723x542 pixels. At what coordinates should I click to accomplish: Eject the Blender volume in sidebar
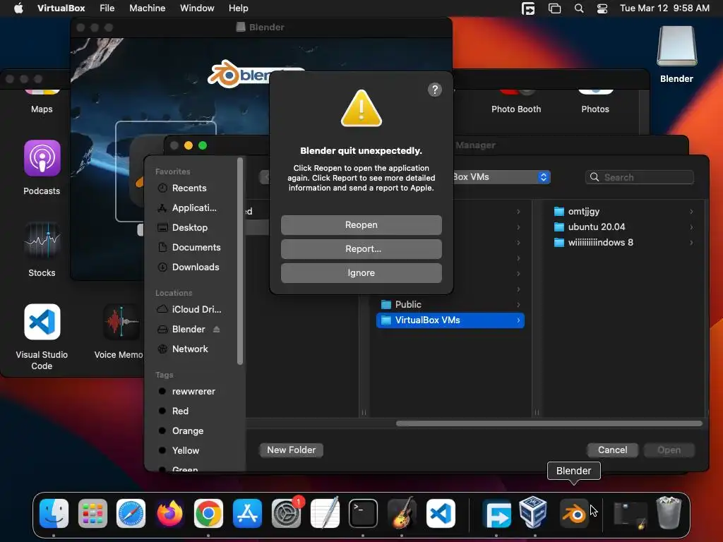click(x=216, y=329)
